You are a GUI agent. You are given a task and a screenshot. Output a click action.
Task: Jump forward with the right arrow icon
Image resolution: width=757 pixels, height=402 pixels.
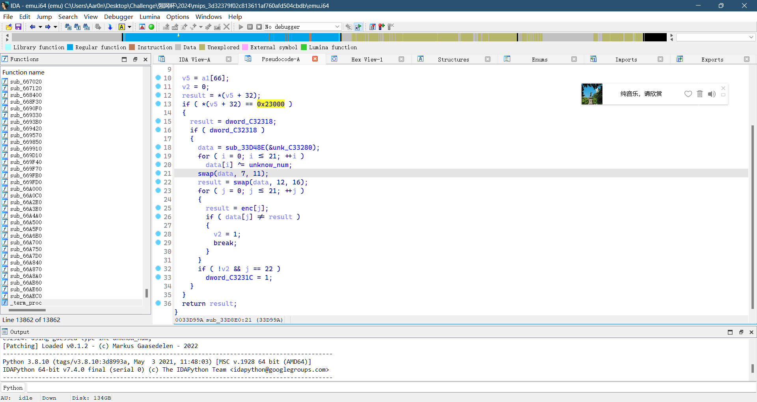click(x=48, y=27)
